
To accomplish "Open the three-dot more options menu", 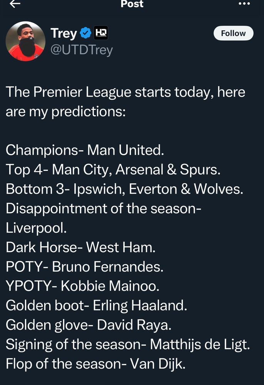I will 244,4.
